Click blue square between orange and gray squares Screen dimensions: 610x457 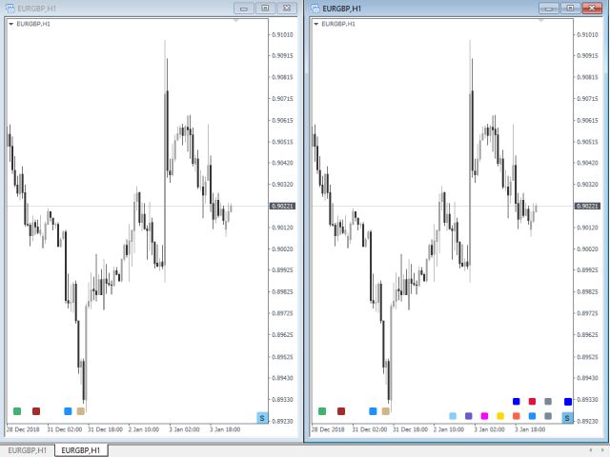[x=532, y=416]
